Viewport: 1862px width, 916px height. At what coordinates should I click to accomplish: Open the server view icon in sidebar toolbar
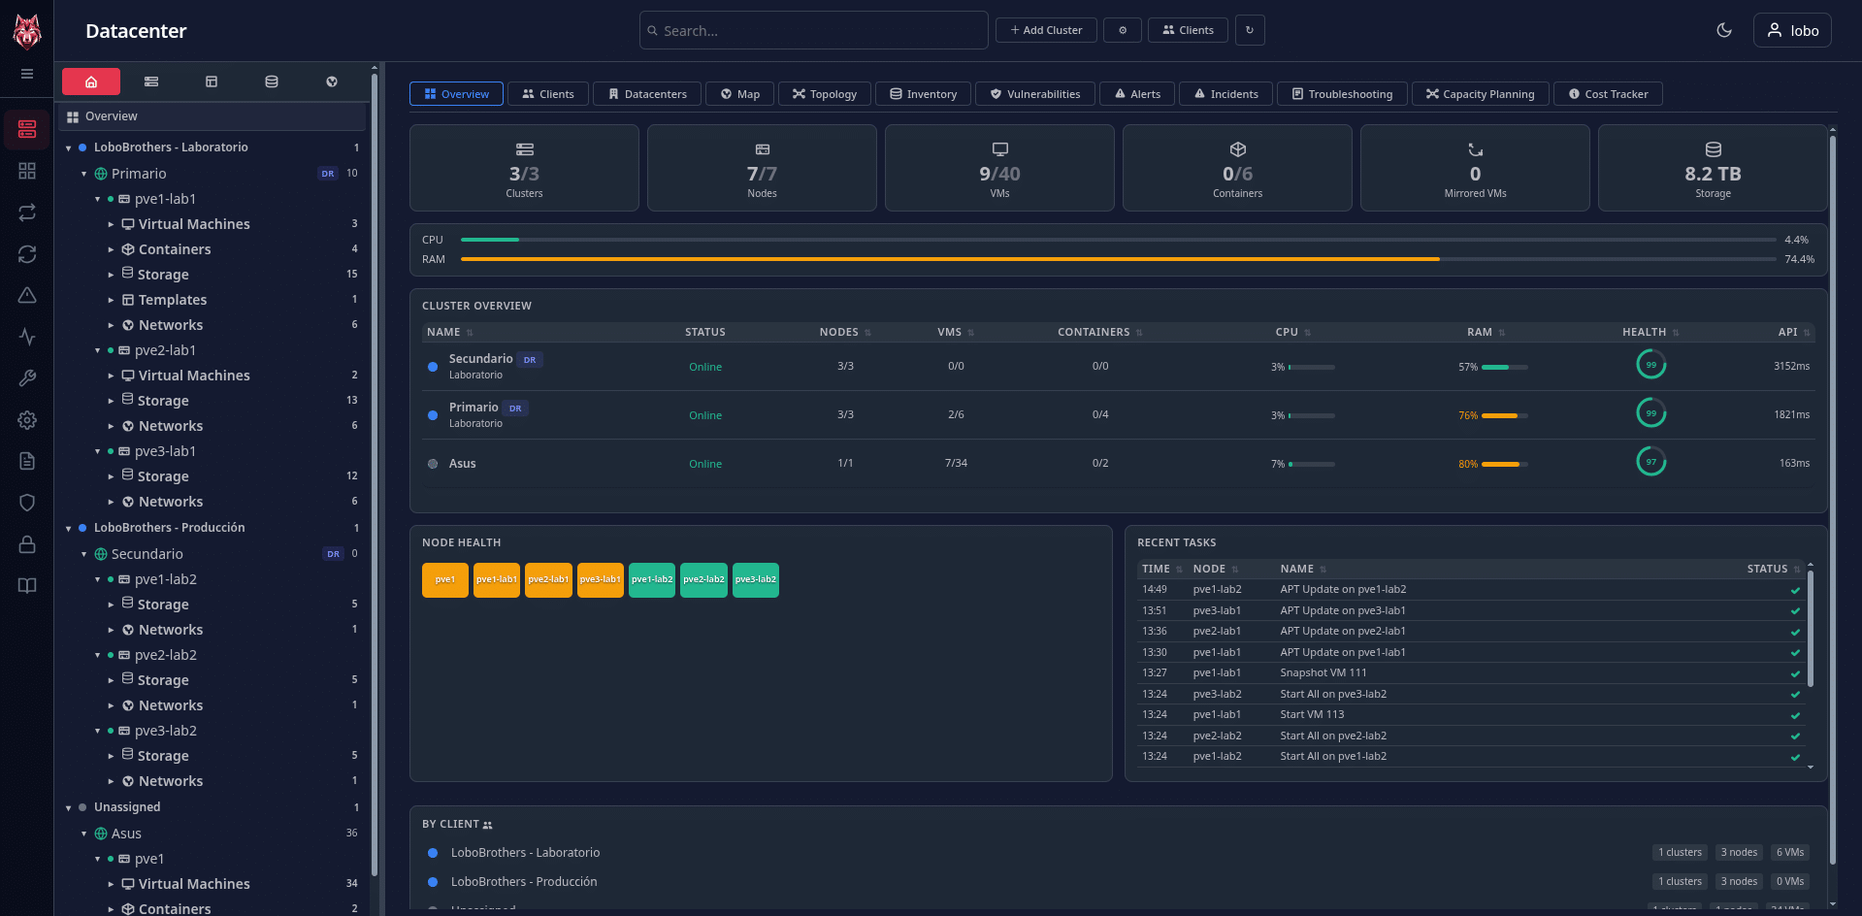coord(151,82)
